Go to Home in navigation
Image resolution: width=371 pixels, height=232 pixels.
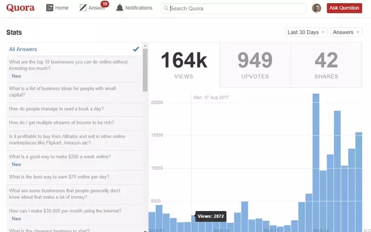[x=57, y=8]
